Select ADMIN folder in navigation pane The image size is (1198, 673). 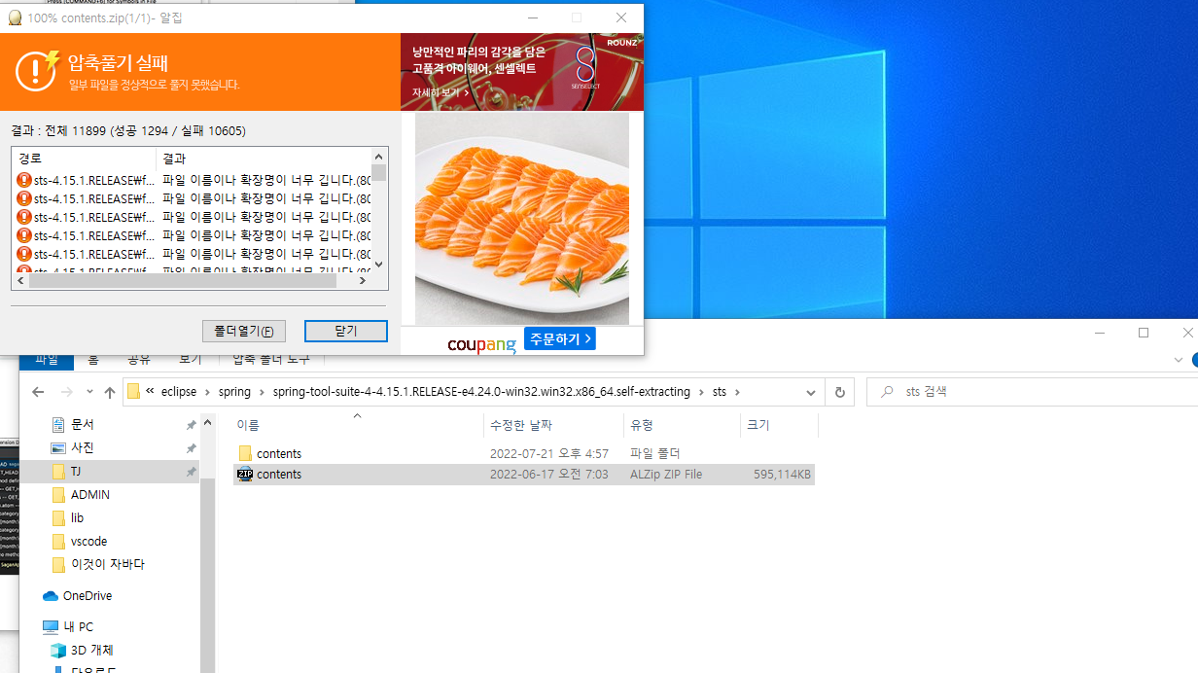click(90, 495)
